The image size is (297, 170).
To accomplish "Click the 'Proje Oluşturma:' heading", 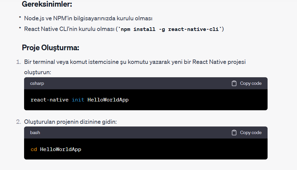I will coord(51,48).
